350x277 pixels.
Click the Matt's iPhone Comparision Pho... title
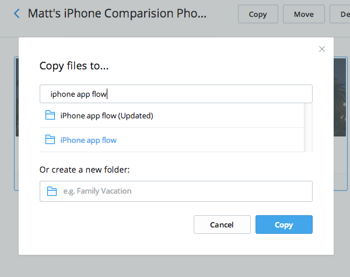(117, 13)
